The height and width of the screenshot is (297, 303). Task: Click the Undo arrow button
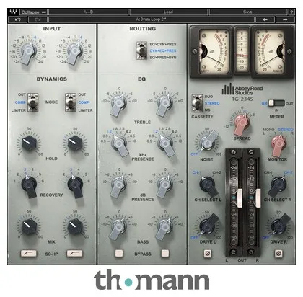(17, 19)
